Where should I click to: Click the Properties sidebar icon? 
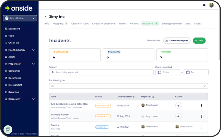(6, 64)
